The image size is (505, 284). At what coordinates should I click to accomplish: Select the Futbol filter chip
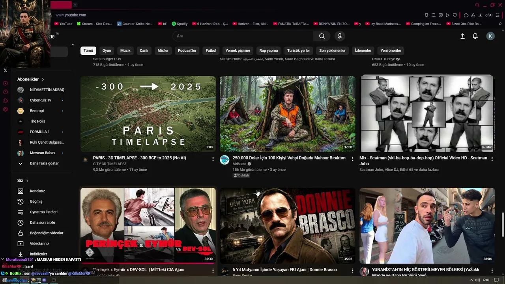point(211,50)
